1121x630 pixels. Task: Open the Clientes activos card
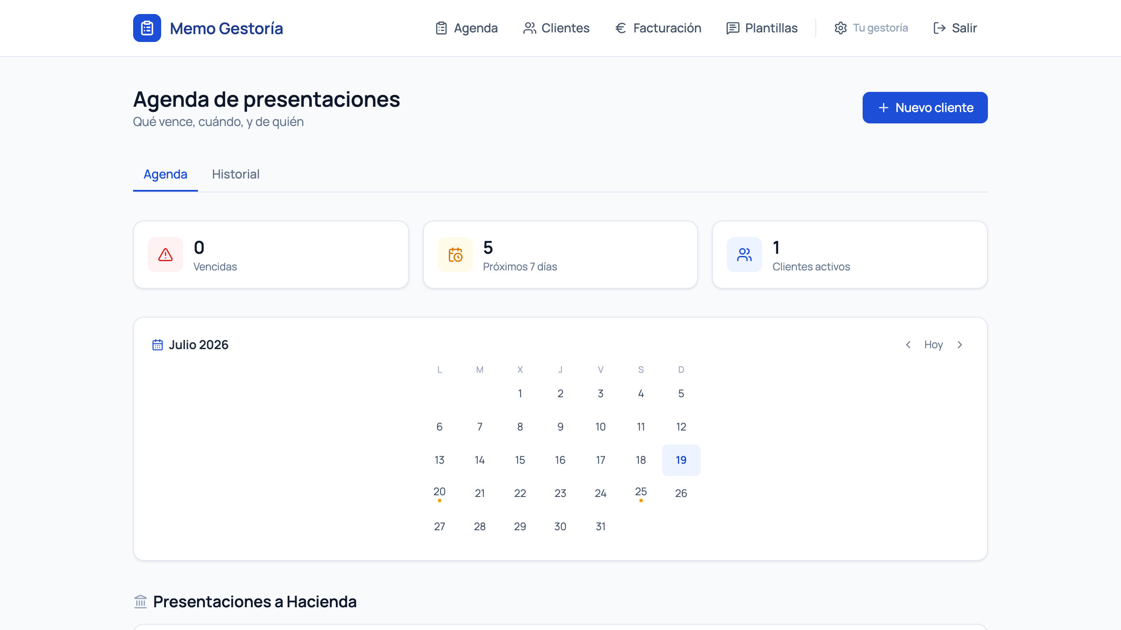(x=850, y=255)
